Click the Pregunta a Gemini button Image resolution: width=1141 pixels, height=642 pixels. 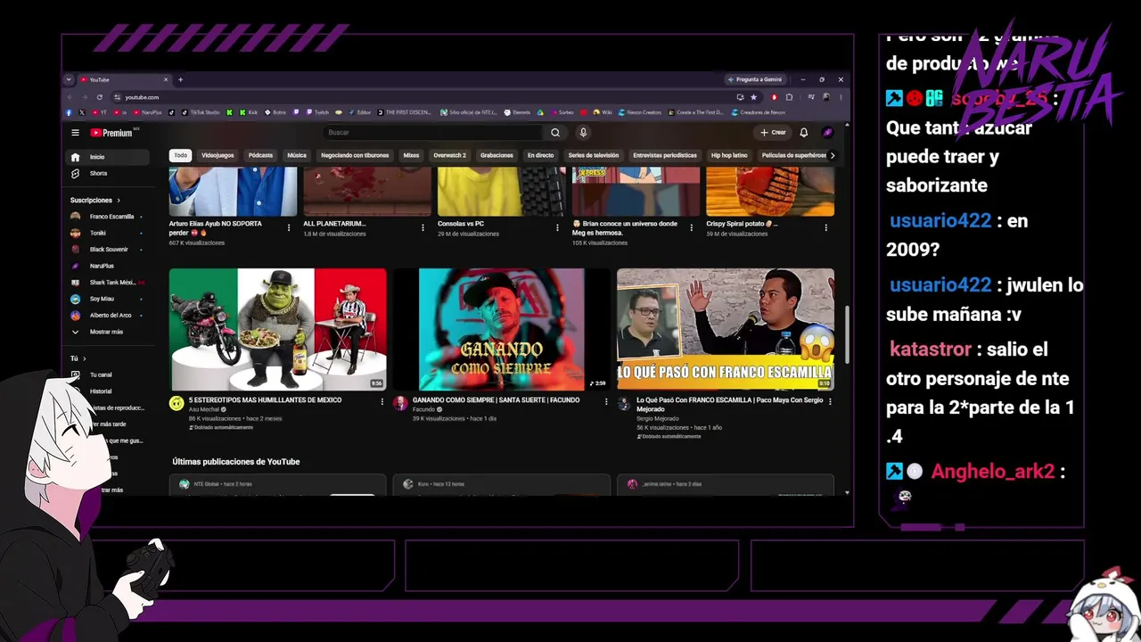click(x=757, y=79)
